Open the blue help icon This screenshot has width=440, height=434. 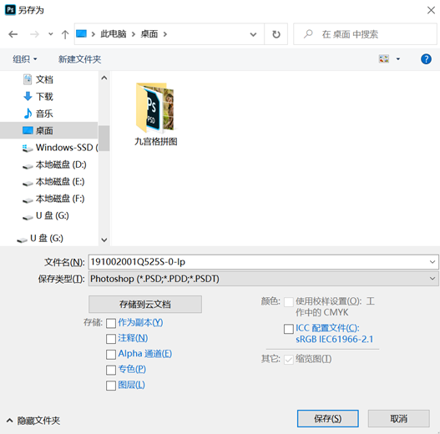click(426, 59)
